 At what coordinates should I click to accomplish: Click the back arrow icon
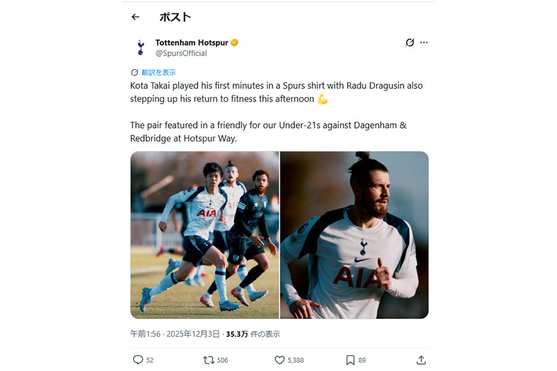(136, 17)
